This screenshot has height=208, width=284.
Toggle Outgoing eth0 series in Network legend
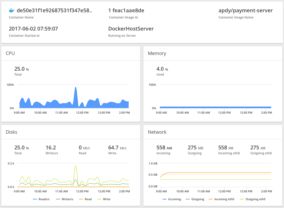(253, 199)
